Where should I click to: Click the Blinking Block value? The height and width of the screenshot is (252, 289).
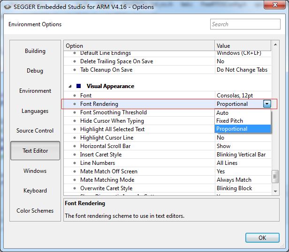click(x=234, y=188)
